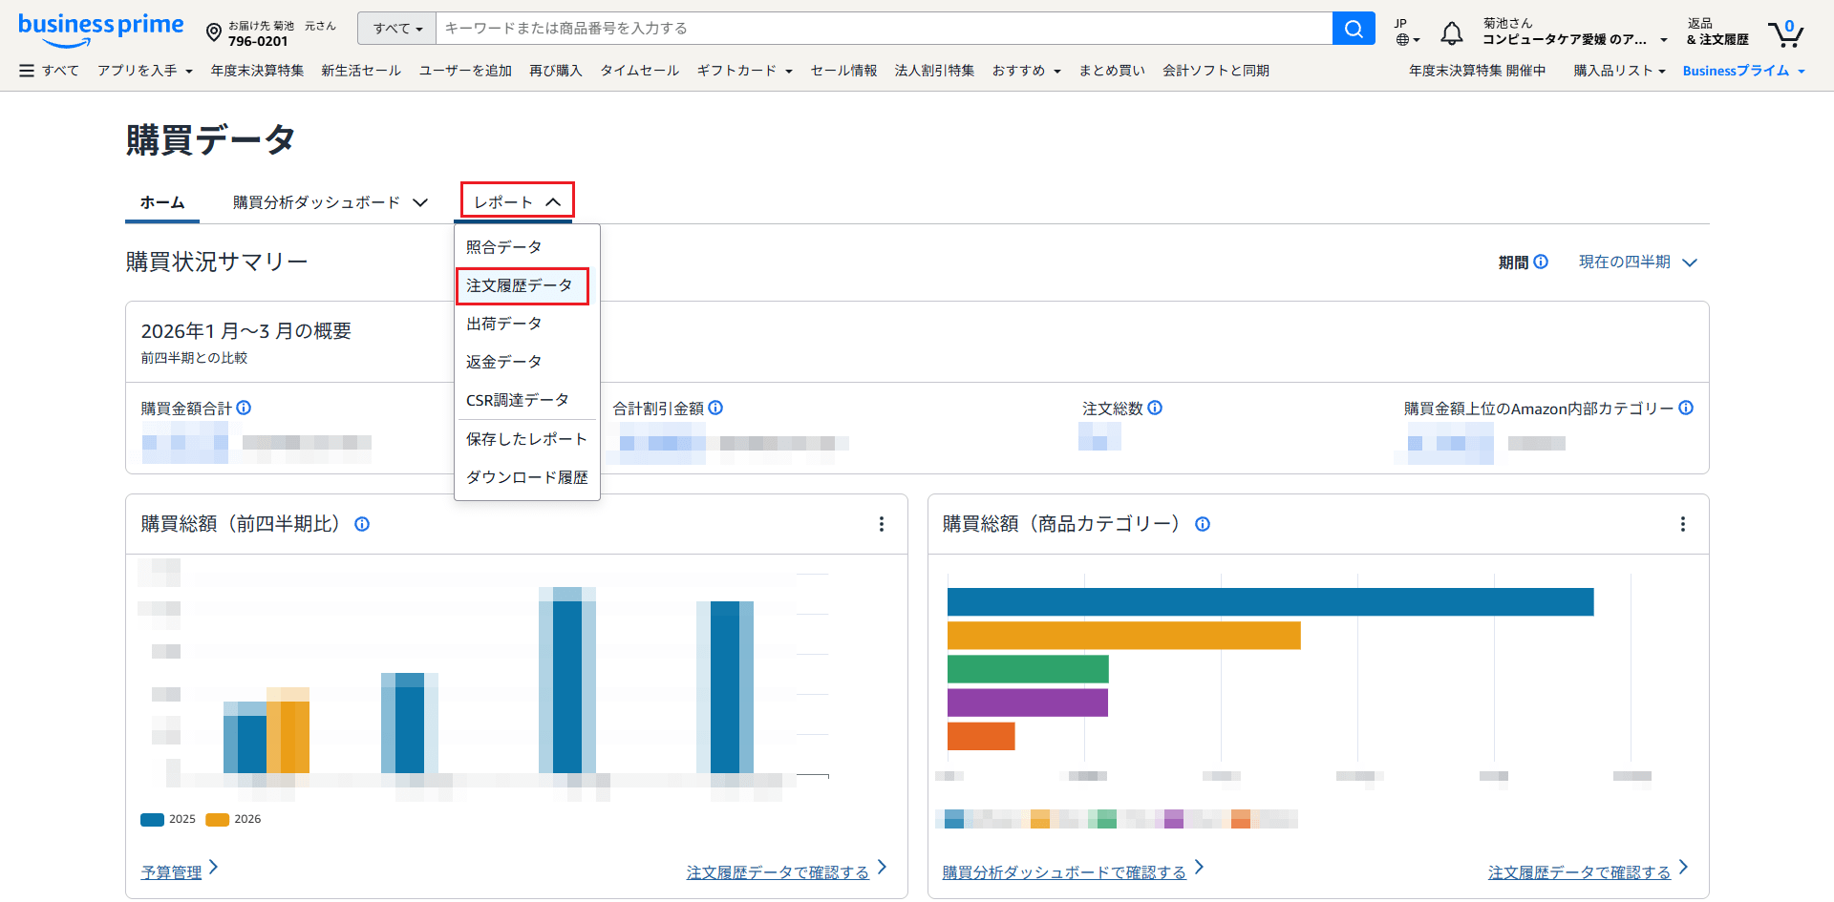Screen dimensions: 1834x902
Task: Expand the 現在の四半期 period dropdown
Action: tap(1637, 262)
